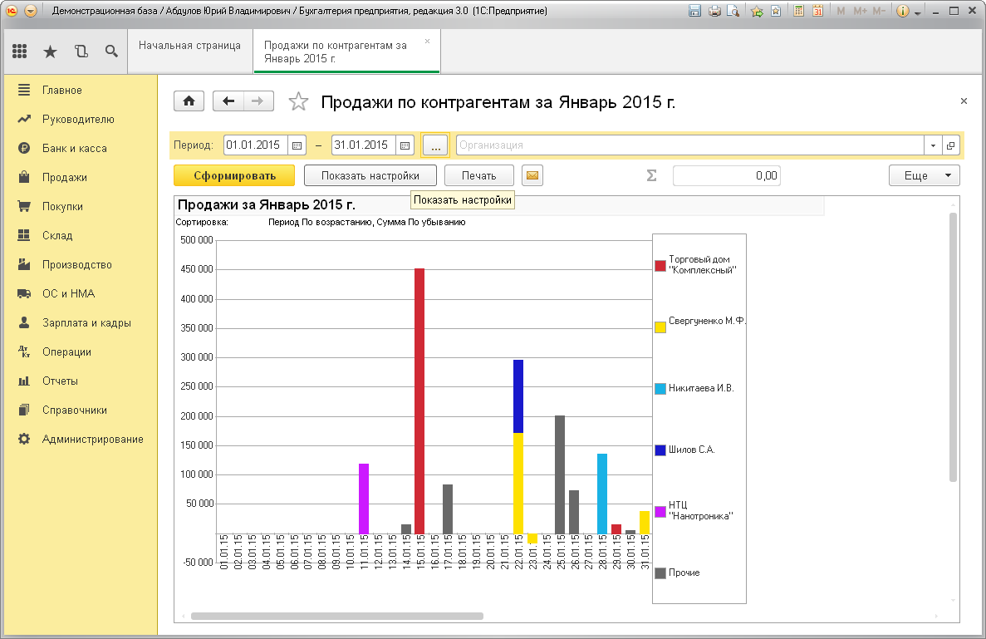This screenshot has width=986, height=639.
Task: Click the home button in report header
Action: click(x=189, y=101)
